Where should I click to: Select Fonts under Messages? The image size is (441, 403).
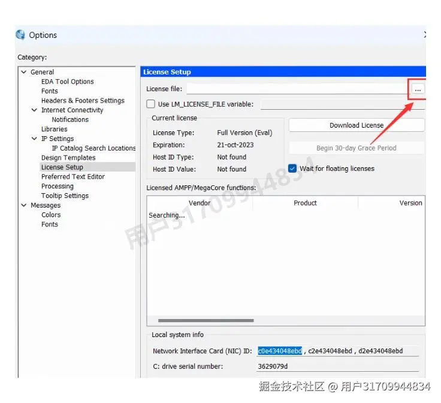pos(50,224)
